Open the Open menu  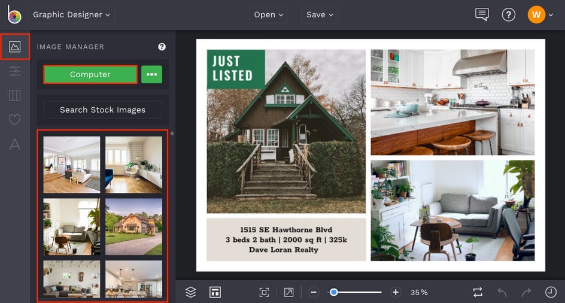click(269, 15)
